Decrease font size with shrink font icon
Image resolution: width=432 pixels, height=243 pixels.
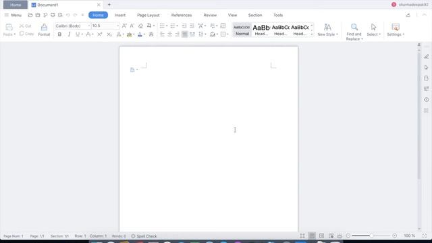[132, 26]
